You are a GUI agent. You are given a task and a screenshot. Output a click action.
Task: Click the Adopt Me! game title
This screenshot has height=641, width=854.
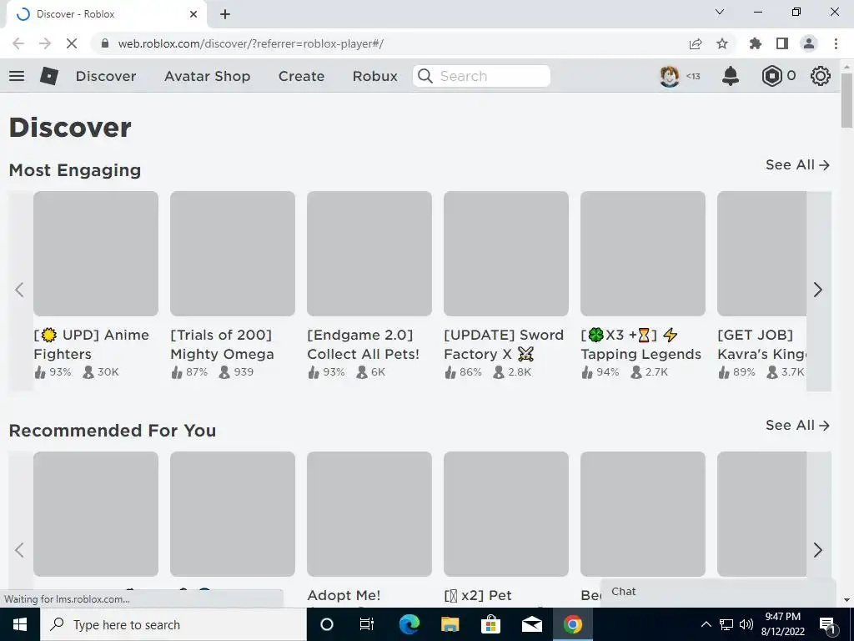point(344,595)
